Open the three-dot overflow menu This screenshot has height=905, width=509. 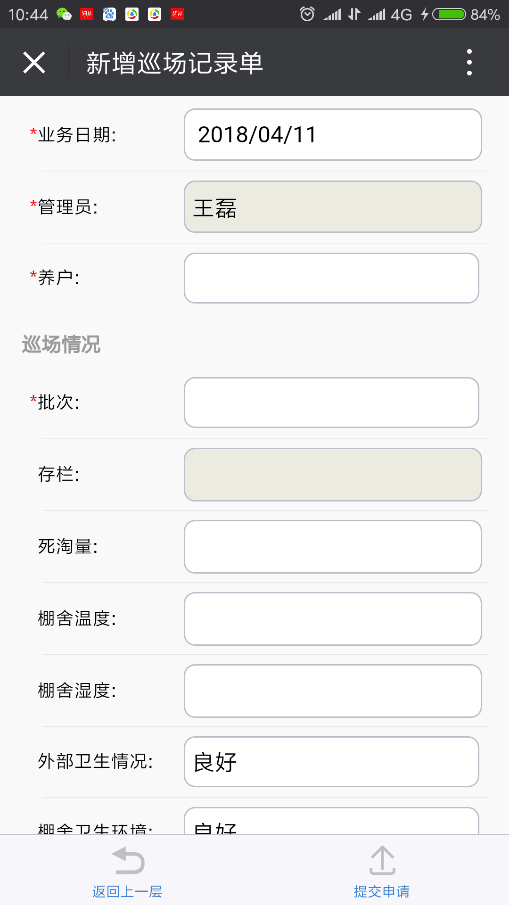tap(469, 62)
